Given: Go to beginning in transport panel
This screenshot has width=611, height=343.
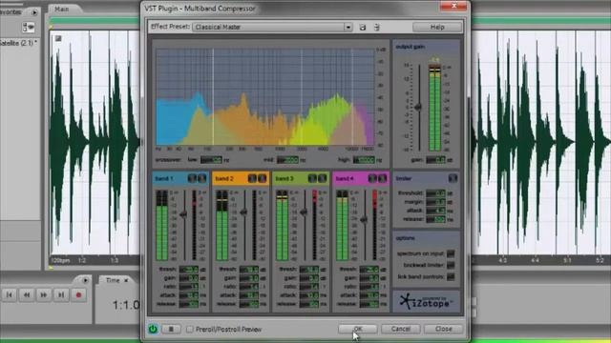Looking at the screenshot, I should [10, 295].
